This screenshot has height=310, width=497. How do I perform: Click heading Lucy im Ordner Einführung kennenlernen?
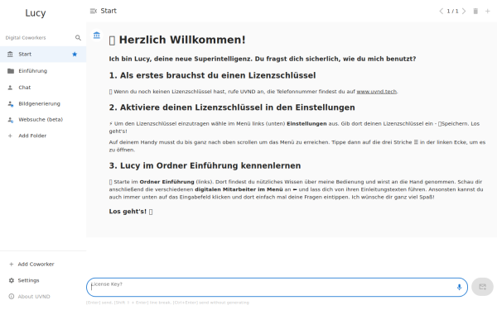(x=205, y=166)
